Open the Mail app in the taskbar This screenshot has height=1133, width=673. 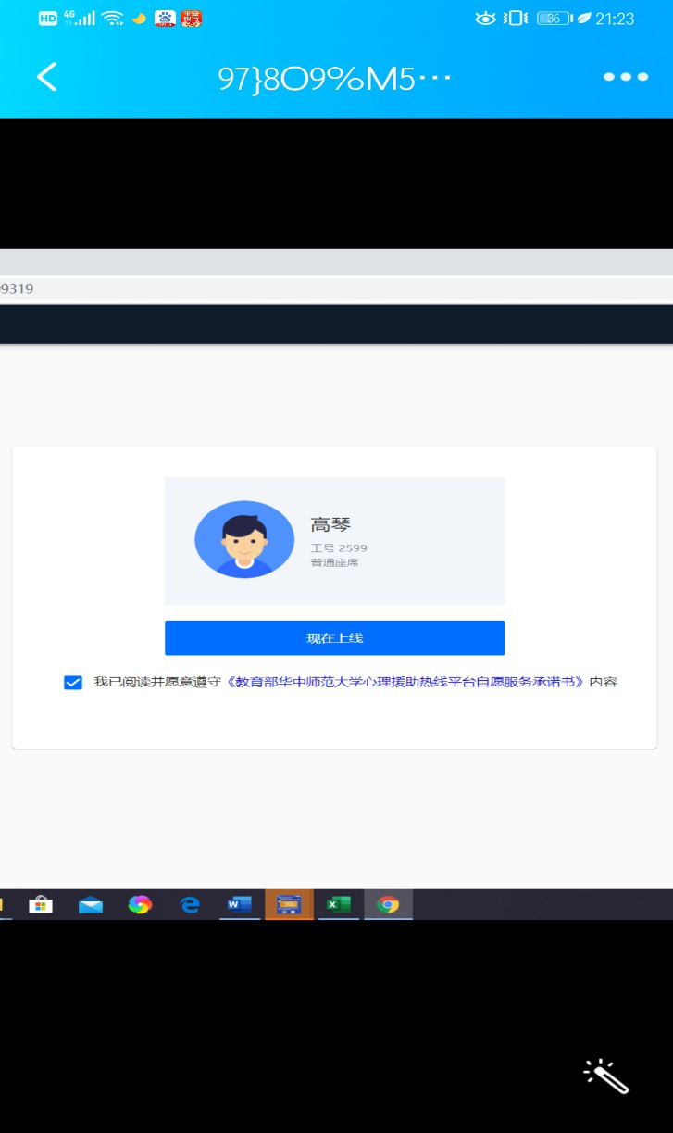91,905
